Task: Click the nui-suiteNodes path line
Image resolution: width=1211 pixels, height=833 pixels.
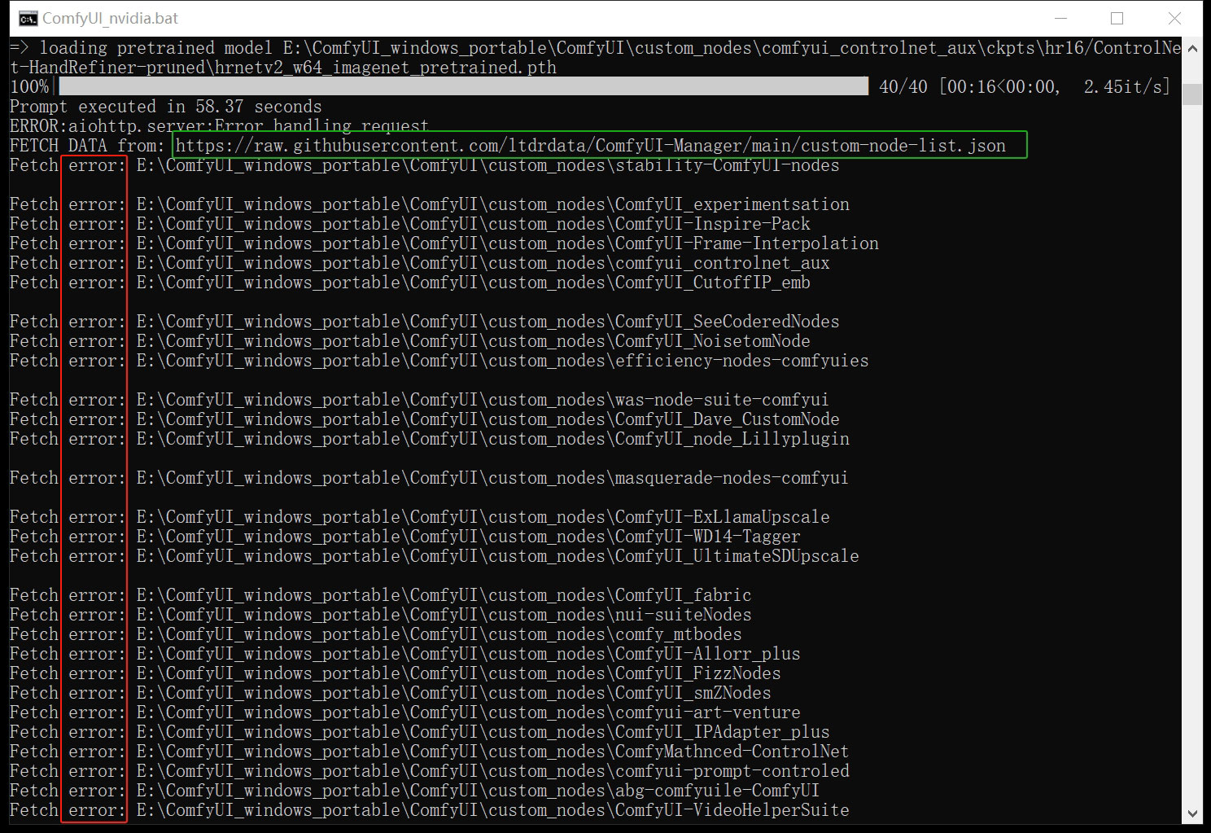Action: pyautogui.click(x=380, y=615)
